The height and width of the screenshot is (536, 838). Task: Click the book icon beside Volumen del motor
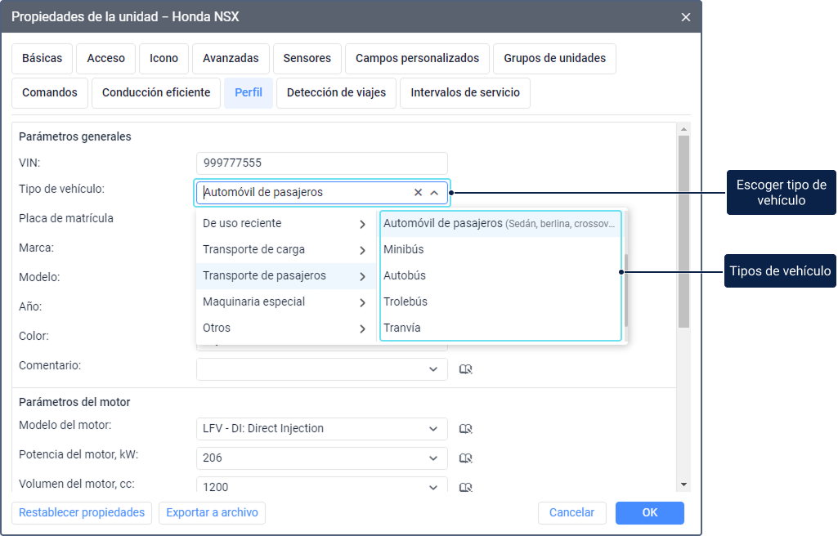(x=466, y=487)
